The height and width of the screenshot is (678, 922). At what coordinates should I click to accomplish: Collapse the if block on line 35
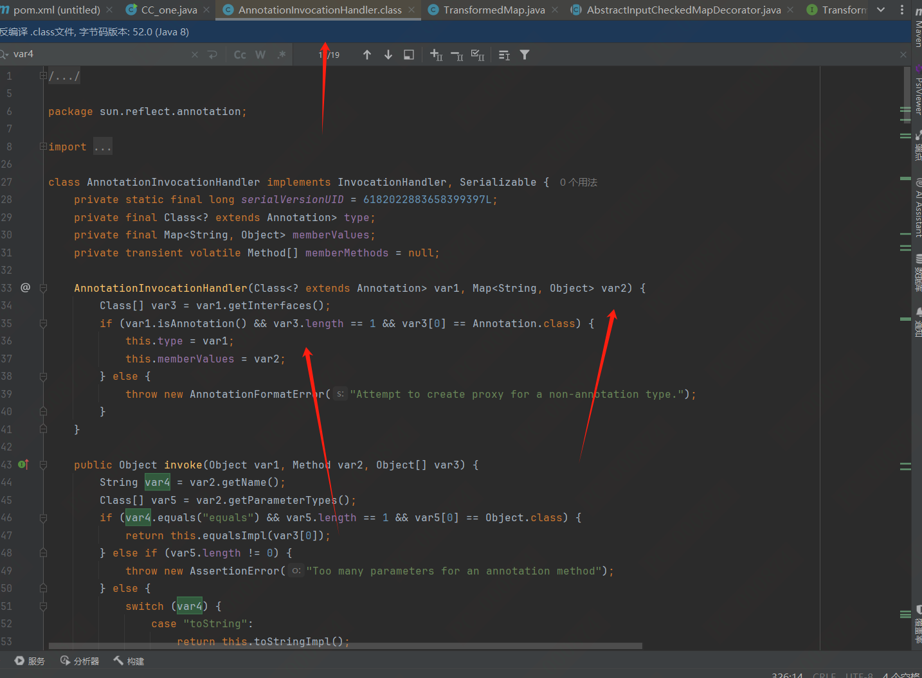point(43,323)
